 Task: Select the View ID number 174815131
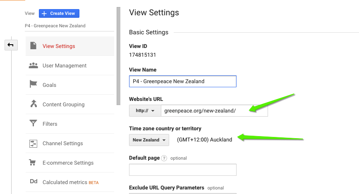pos(142,55)
